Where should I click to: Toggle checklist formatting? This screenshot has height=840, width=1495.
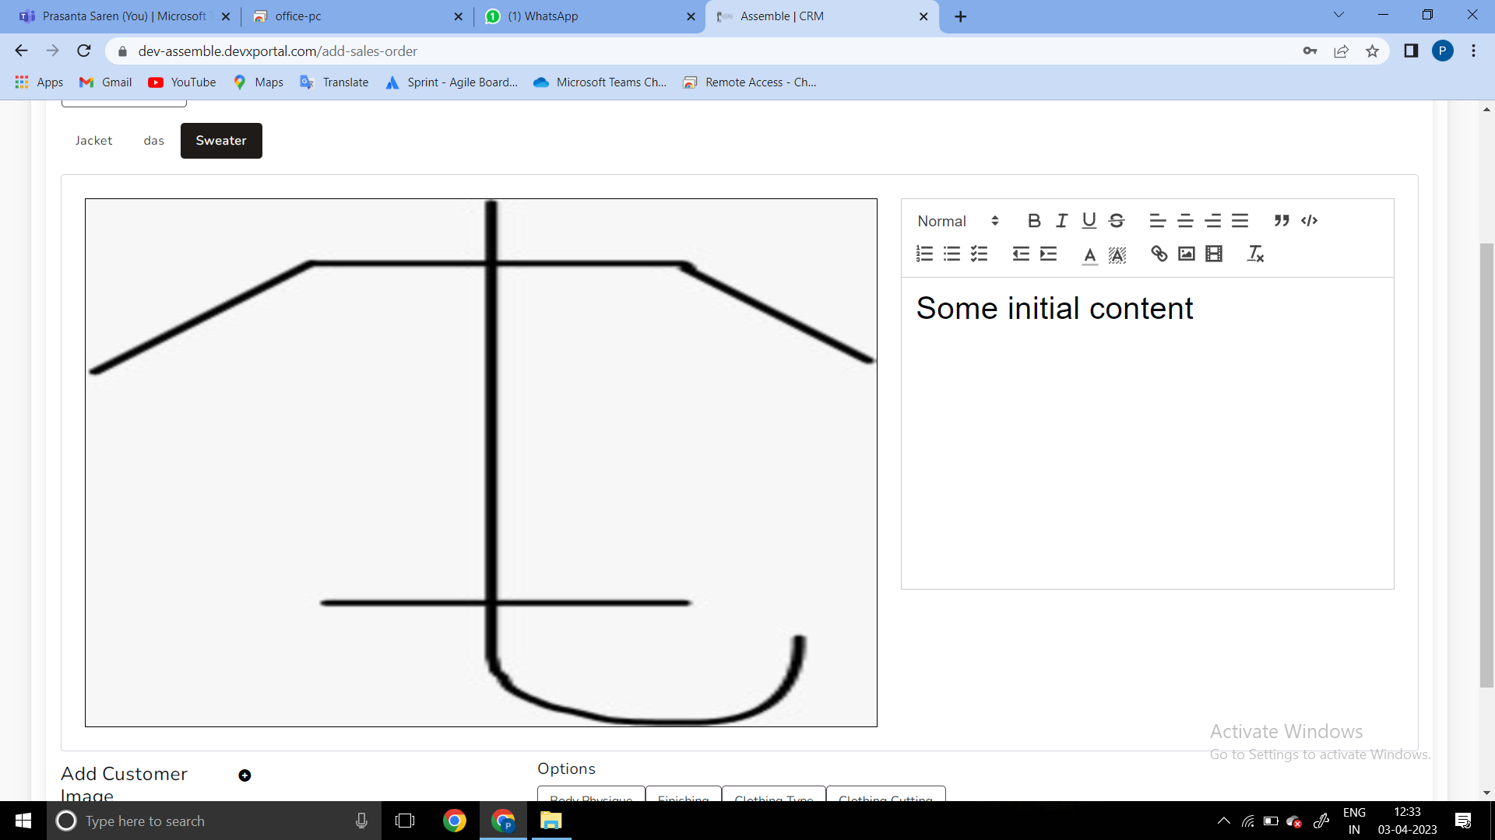point(980,254)
